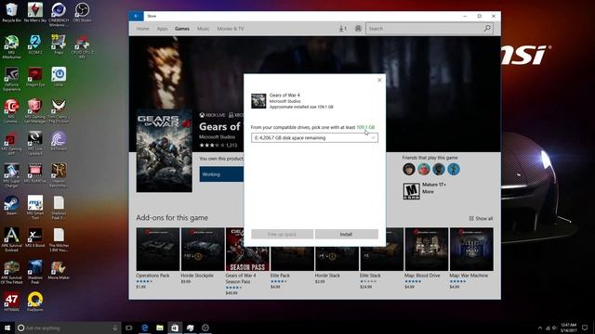Open Movie Maker desktop shortcut
The image size is (595, 334).
59,270
